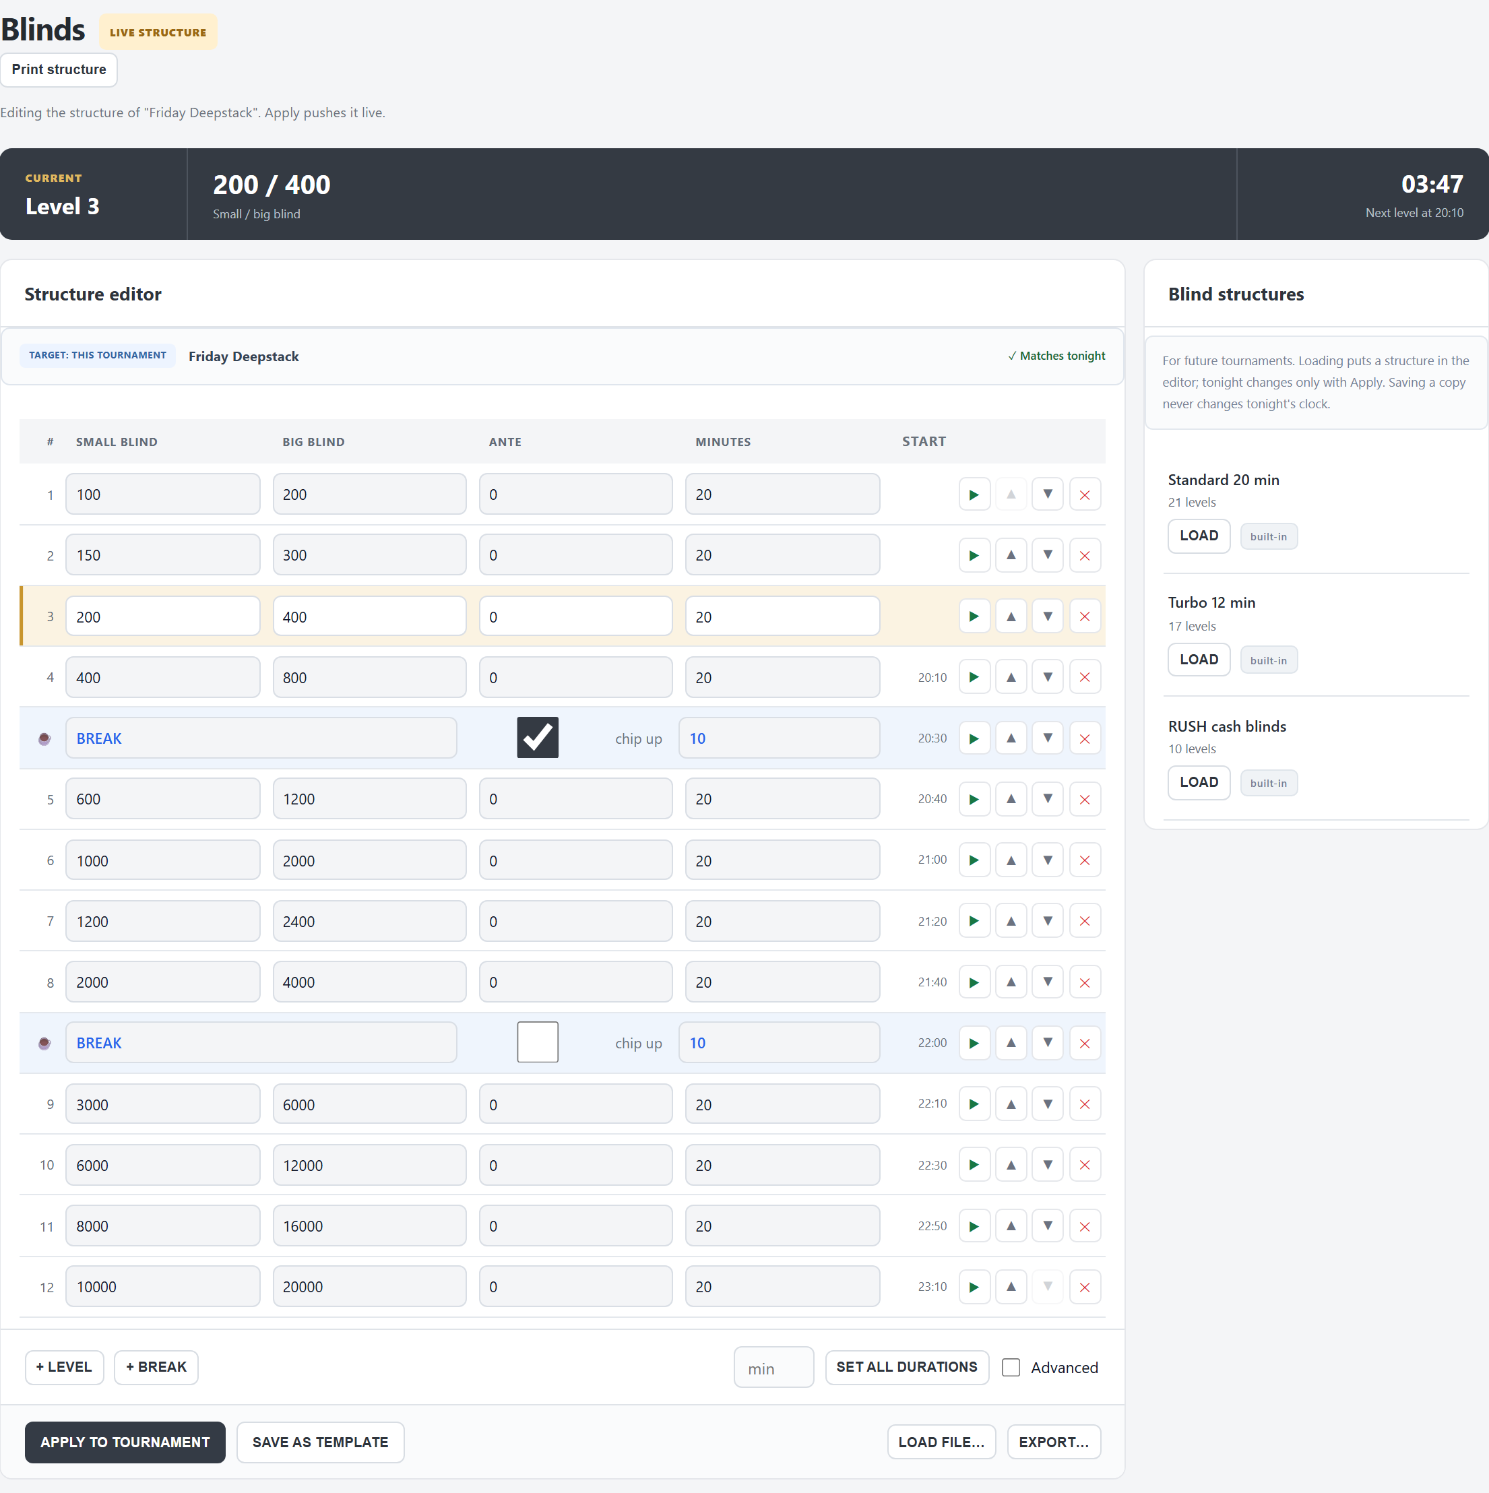
Task: Move level 3 (200/400) down
Action: pos(1048,616)
